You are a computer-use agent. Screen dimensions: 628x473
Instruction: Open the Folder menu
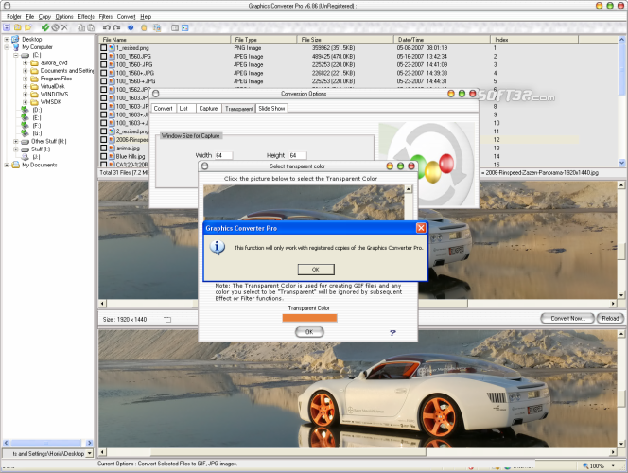(x=14, y=16)
